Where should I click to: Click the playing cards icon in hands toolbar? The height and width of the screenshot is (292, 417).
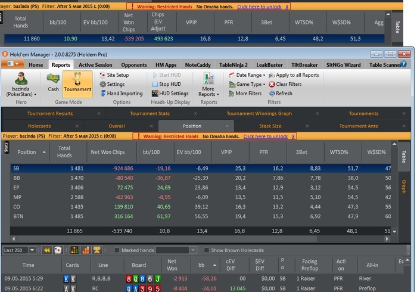58,250
